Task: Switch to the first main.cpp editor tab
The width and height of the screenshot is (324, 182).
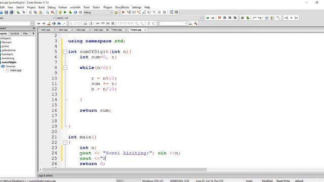Action: click(46, 30)
